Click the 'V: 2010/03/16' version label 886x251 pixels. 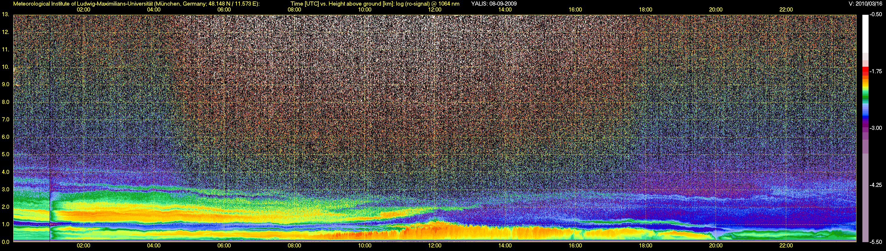pos(865,4)
